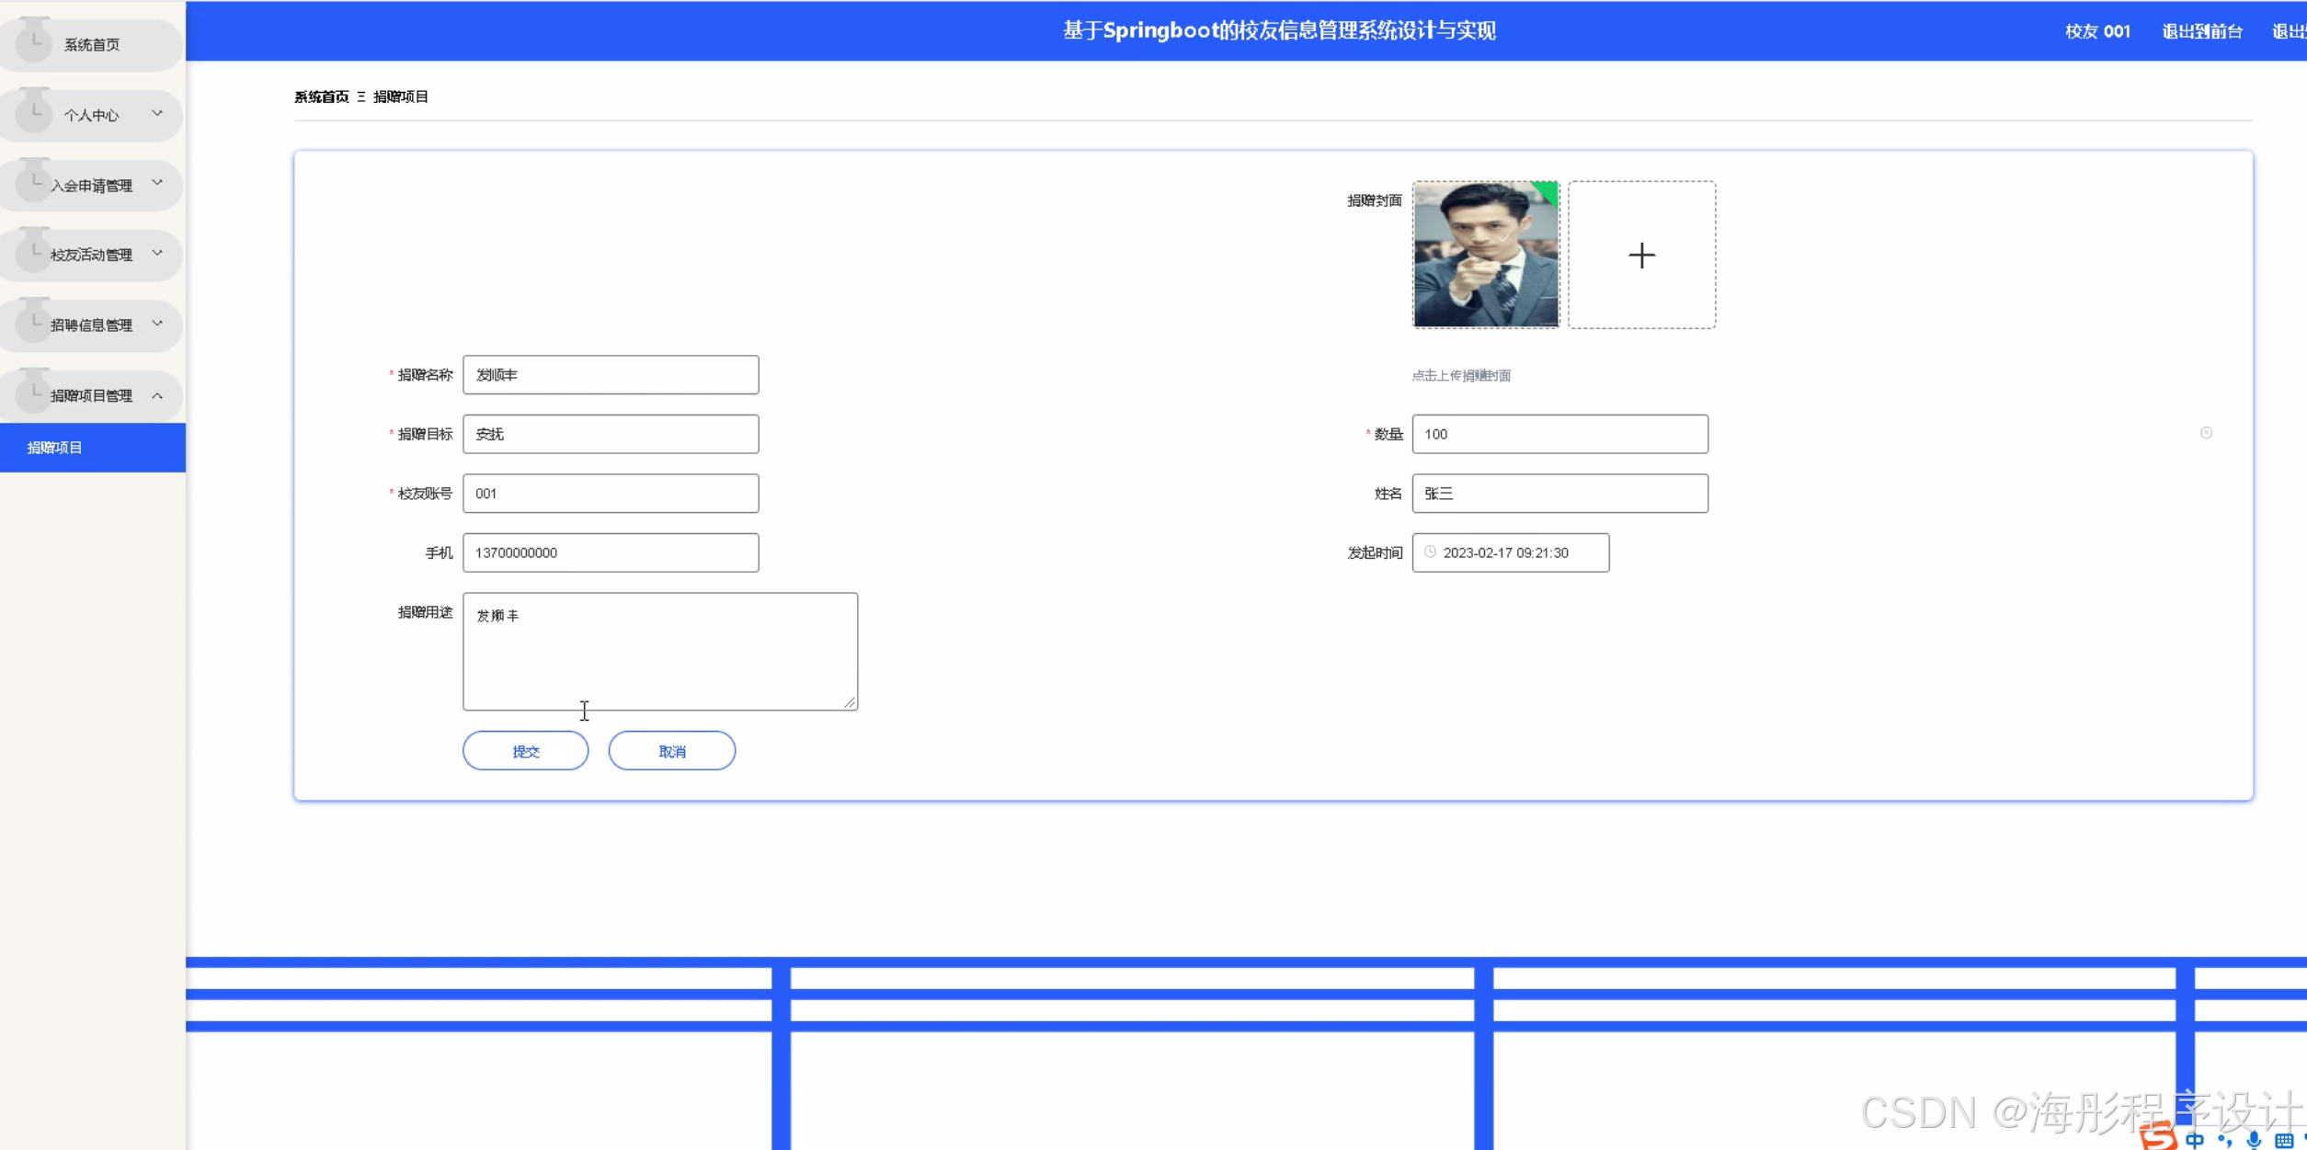Click the uploaded 捐赠封面 photo thumbnail
This screenshot has width=2307, height=1150.
point(1485,255)
